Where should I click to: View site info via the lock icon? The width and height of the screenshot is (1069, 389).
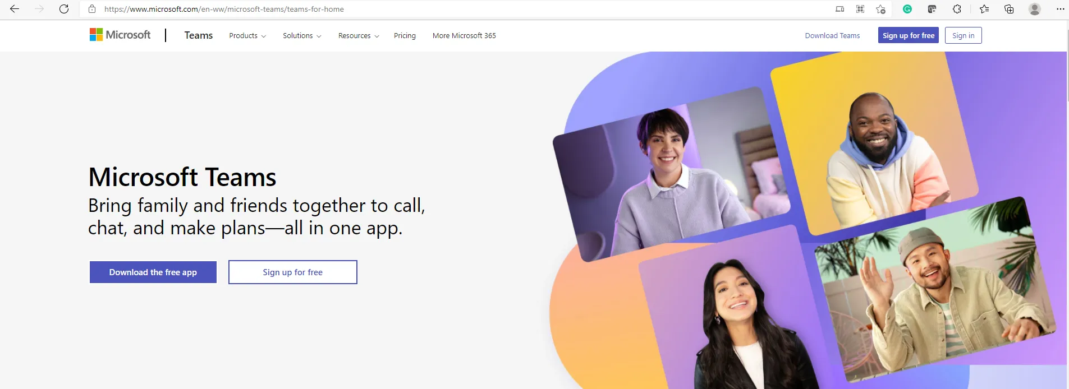(x=92, y=9)
